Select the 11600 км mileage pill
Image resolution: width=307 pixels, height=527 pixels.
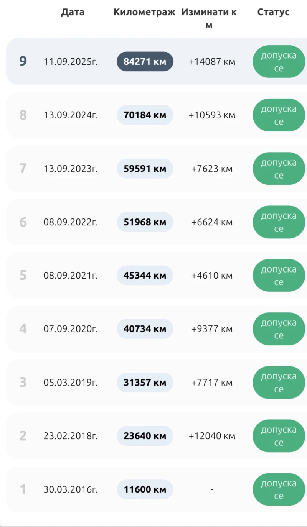[x=145, y=489]
